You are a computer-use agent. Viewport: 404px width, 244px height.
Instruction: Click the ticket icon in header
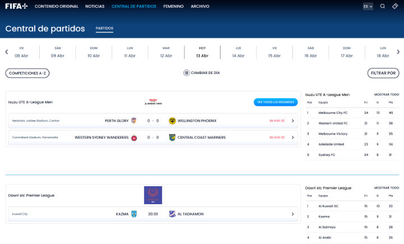coord(395,6)
